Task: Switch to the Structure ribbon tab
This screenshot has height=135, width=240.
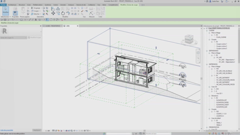Action: point(22,5)
